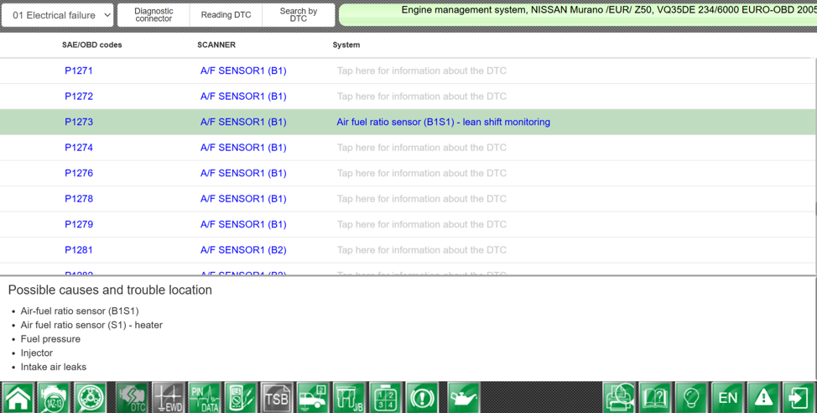Open the multimeter test icon

[241, 397]
